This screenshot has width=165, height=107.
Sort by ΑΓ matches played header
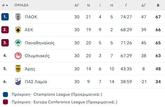[77, 5]
